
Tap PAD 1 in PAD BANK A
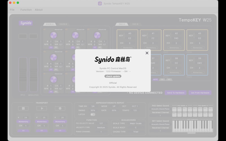pyautogui.click(x=174, y=114)
